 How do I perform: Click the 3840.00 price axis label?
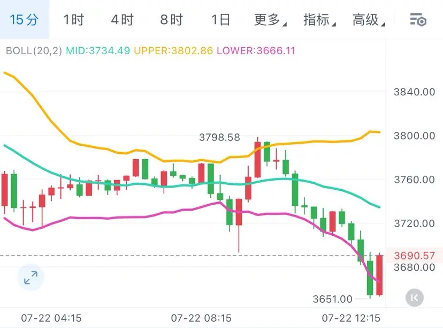coord(414,92)
